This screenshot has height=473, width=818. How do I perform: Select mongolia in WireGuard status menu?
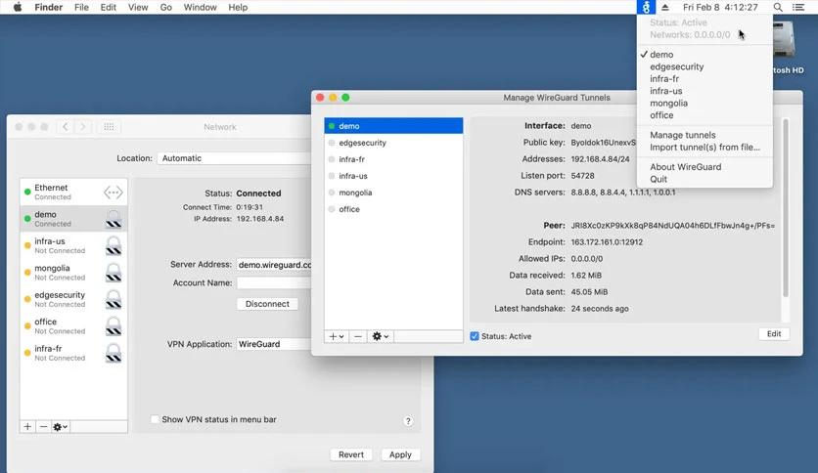pyautogui.click(x=704, y=104)
